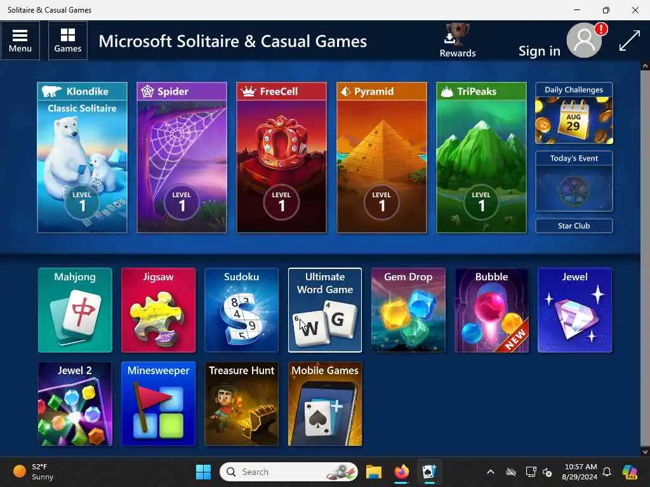Click the Copilot preview icon in taskbar
This screenshot has width=650, height=487.
click(630, 472)
